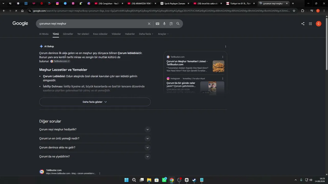Viewport: 328px width, 184px height.
Task: Share the search results page
Action: pyautogui.click(x=303, y=24)
